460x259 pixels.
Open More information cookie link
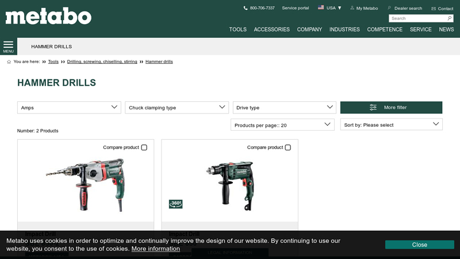point(155,249)
